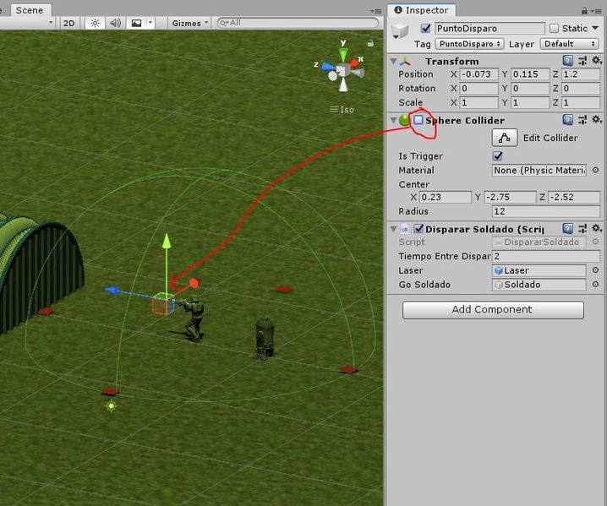607x506 pixels.
Task: Open Physic Material object picker circle
Action: point(595,170)
